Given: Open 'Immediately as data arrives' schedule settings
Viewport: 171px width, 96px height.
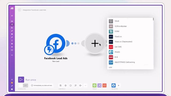Looking at the screenshot, I should pos(42,85).
